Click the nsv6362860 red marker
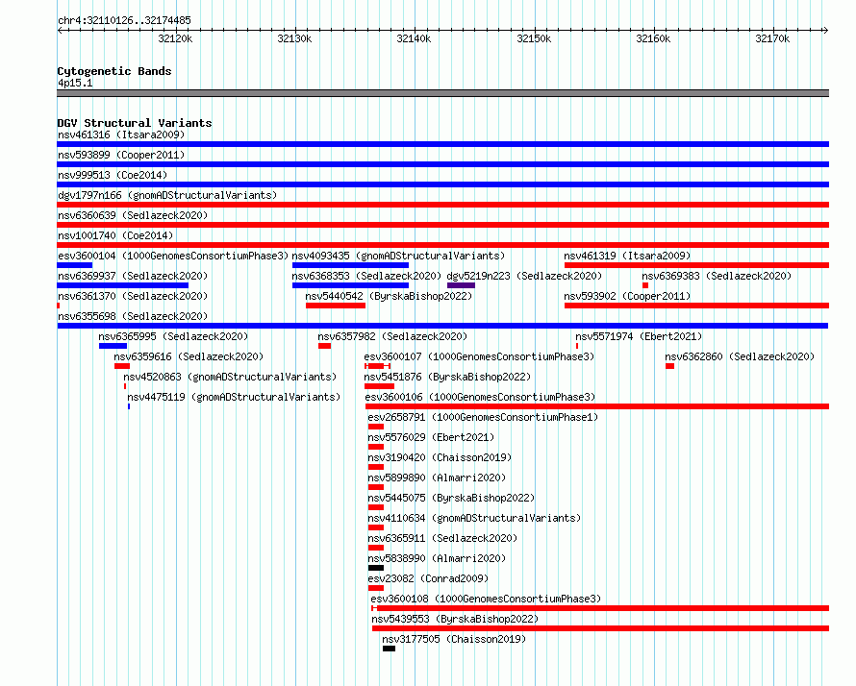 pyautogui.click(x=669, y=366)
